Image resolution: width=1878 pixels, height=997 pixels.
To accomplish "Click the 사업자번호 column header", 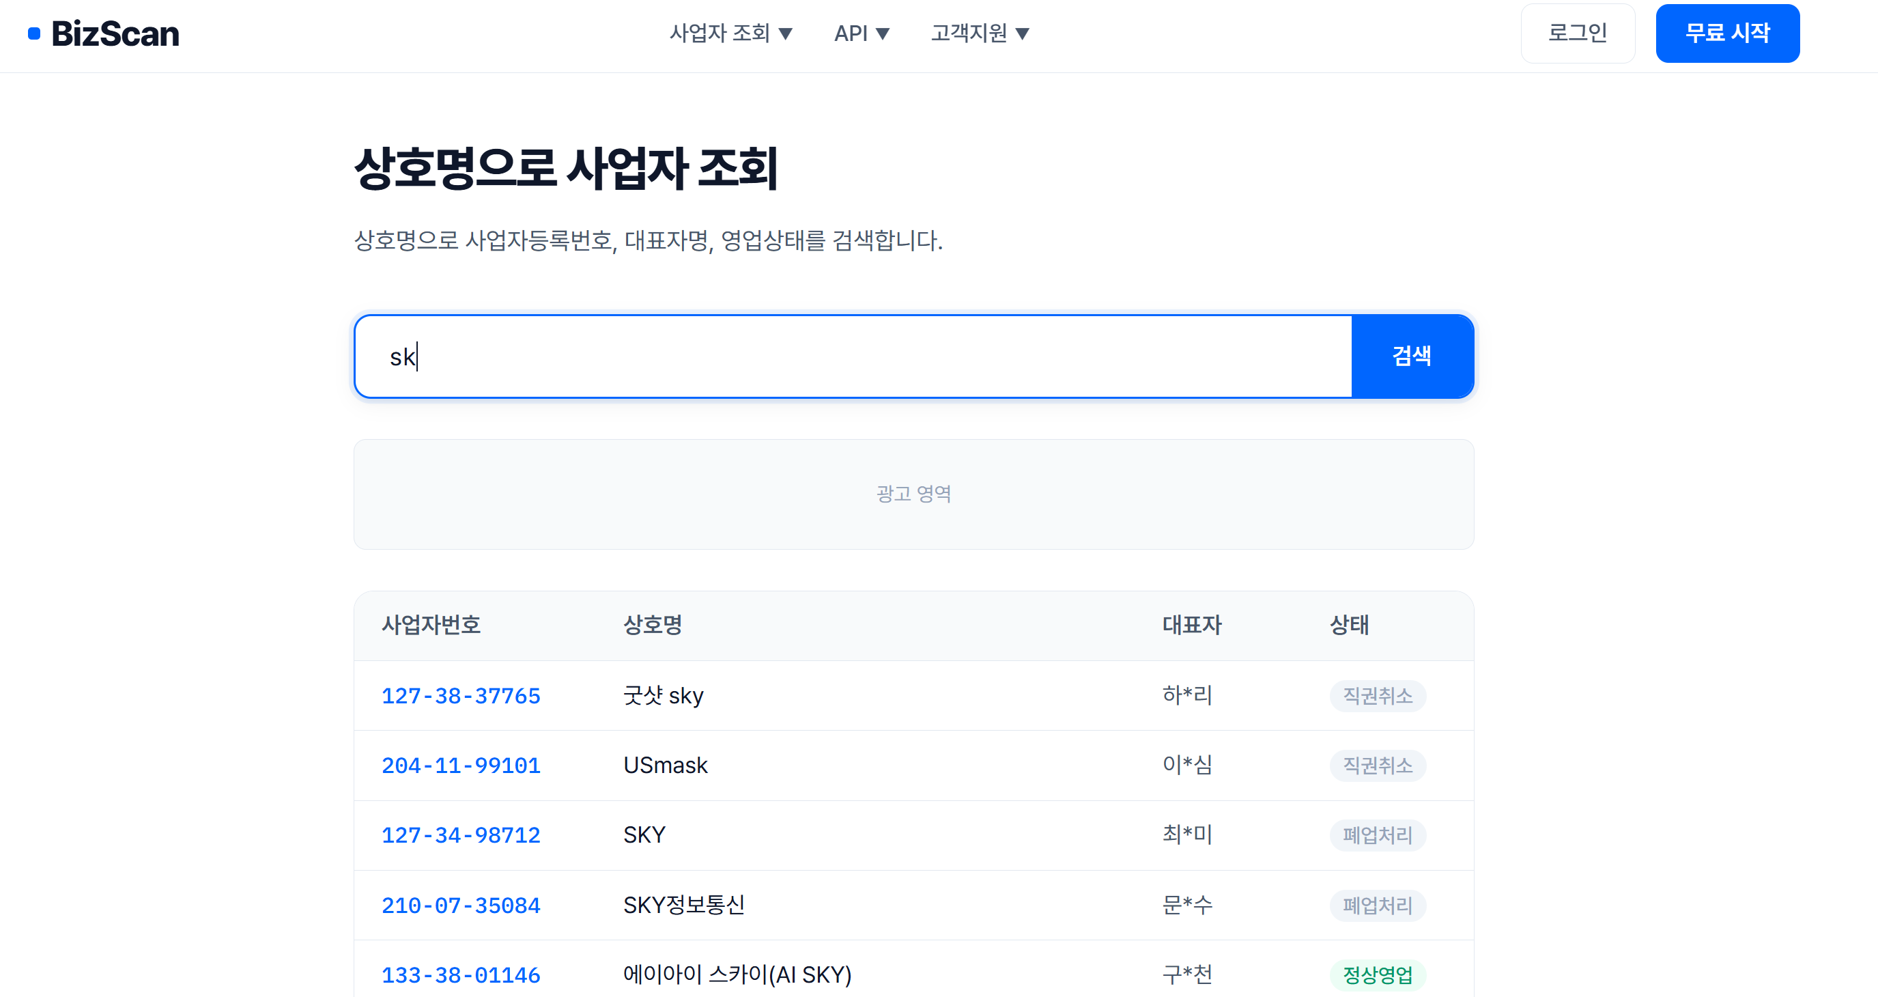I will (431, 625).
